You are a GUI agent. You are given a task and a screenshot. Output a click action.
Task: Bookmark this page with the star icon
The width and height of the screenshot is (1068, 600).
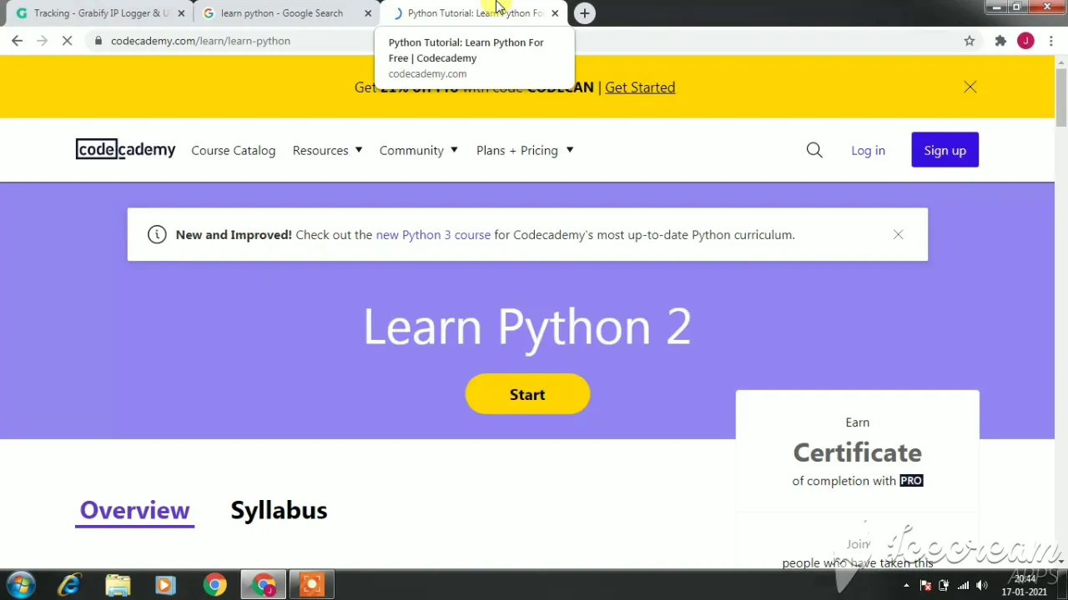click(x=969, y=41)
